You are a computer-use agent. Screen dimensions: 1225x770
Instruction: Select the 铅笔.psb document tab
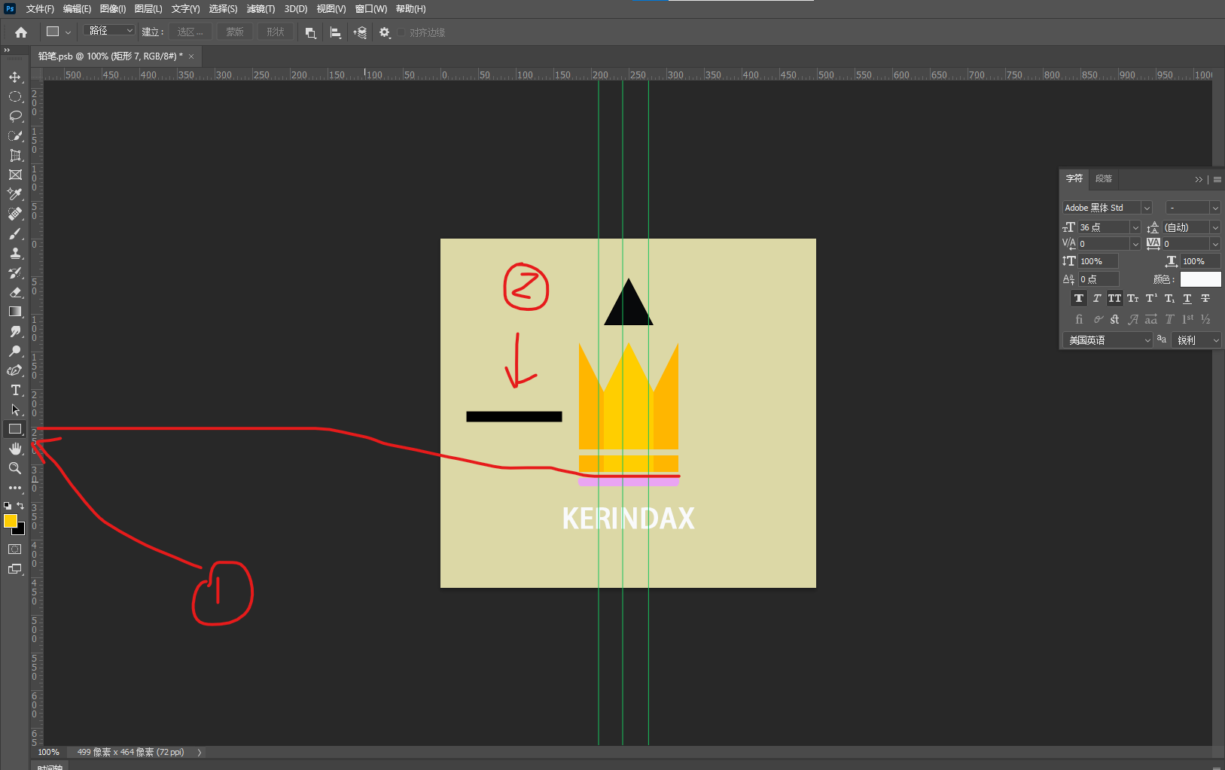tap(111, 56)
